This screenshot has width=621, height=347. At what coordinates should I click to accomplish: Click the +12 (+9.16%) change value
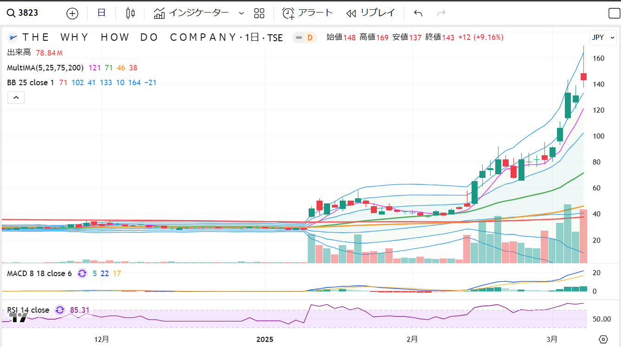tap(481, 38)
